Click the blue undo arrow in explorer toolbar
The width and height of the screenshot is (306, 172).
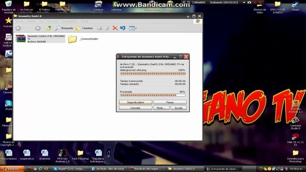(x=123, y=28)
